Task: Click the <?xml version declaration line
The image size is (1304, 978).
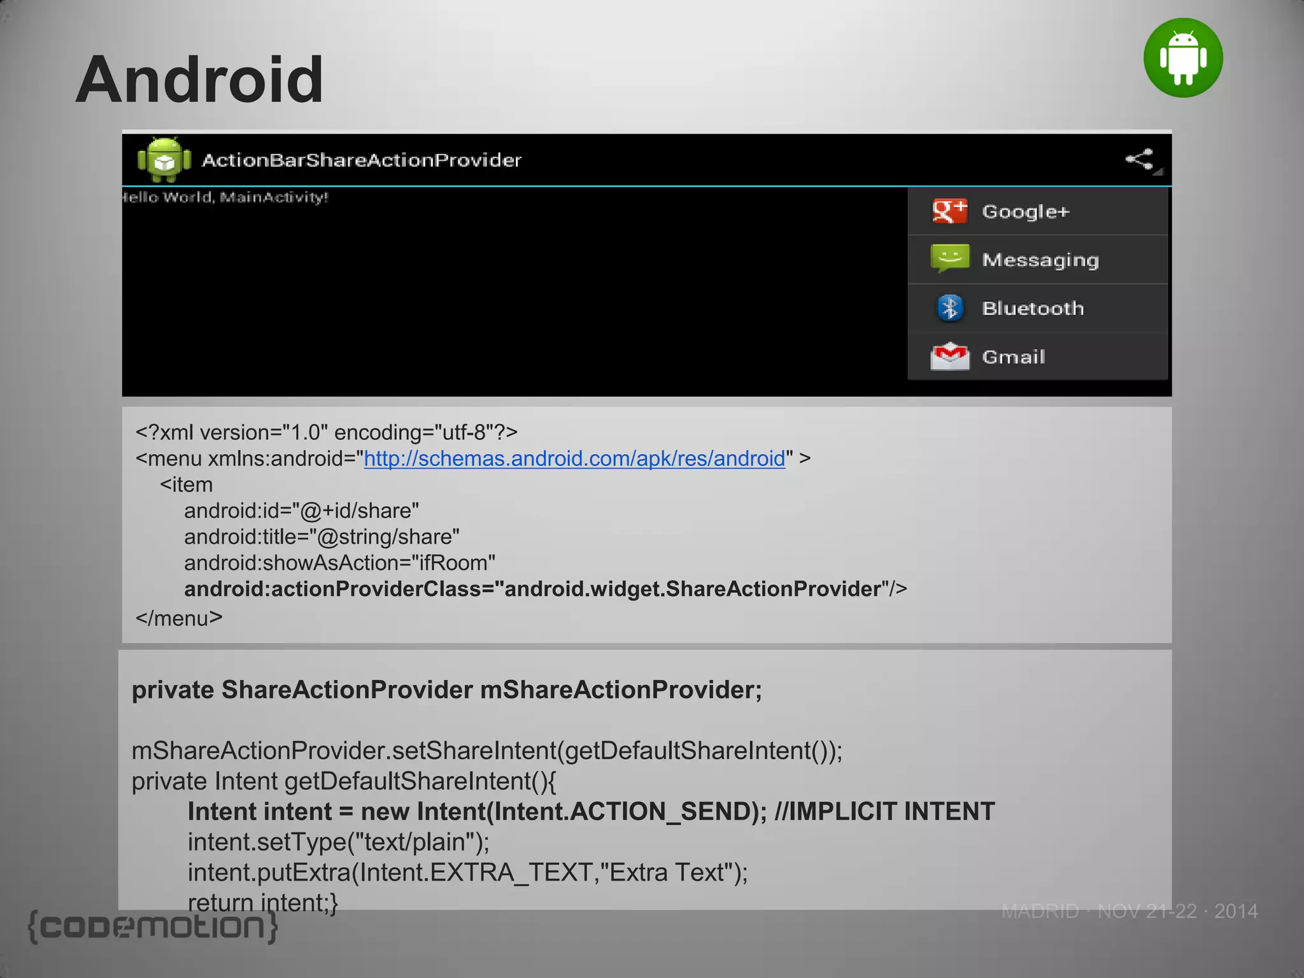Action: 327,432
